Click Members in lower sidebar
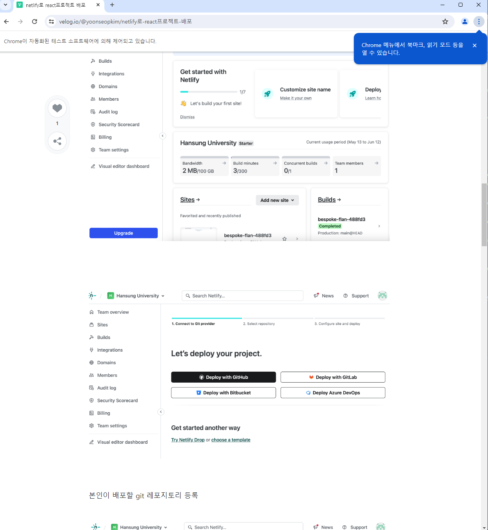 pyautogui.click(x=103, y=376)
